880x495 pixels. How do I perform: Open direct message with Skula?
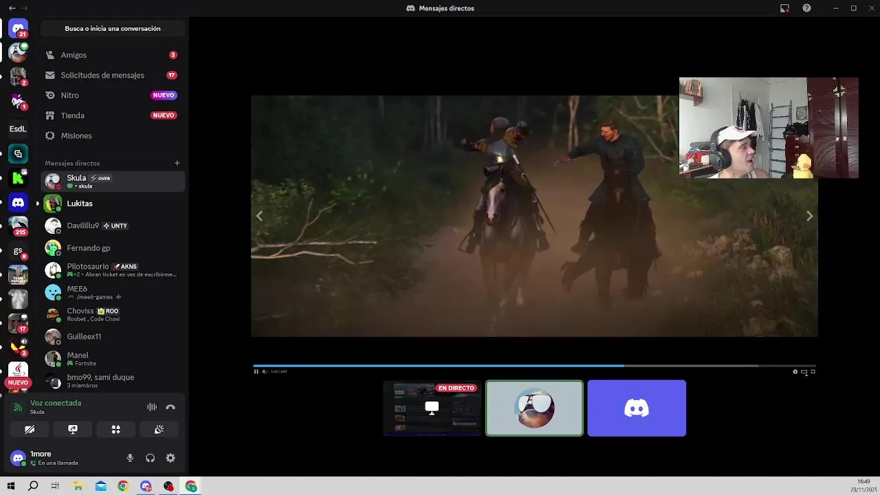click(112, 181)
